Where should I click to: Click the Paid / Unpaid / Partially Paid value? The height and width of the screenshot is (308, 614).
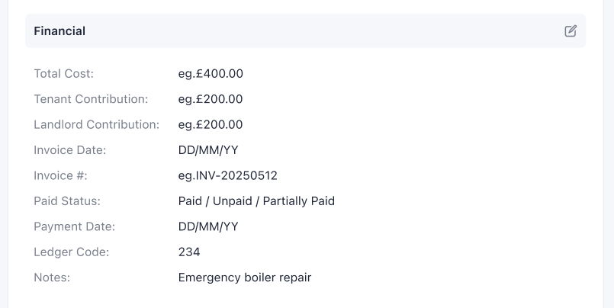click(x=256, y=201)
